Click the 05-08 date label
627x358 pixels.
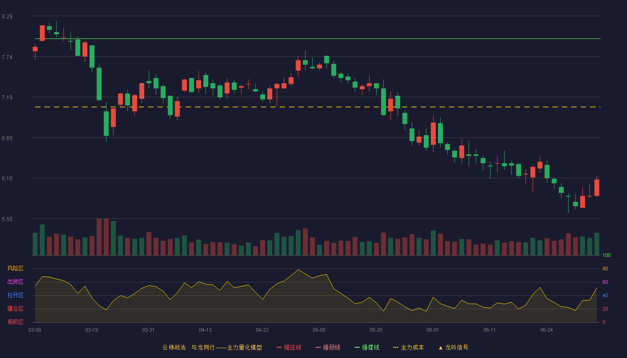pyautogui.click(x=319, y=330)
